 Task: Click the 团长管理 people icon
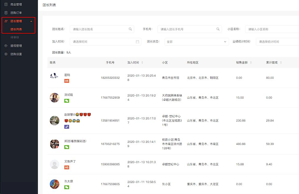pyautogui.click(x=6, y=21)
